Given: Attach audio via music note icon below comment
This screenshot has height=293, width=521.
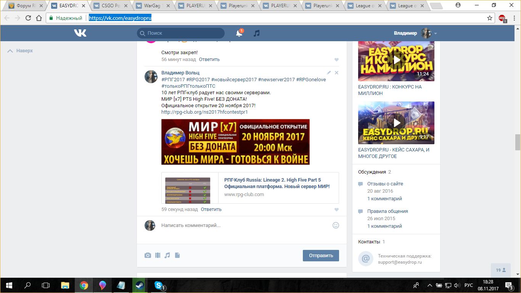Looking at the screenshot, I should 167,256.
